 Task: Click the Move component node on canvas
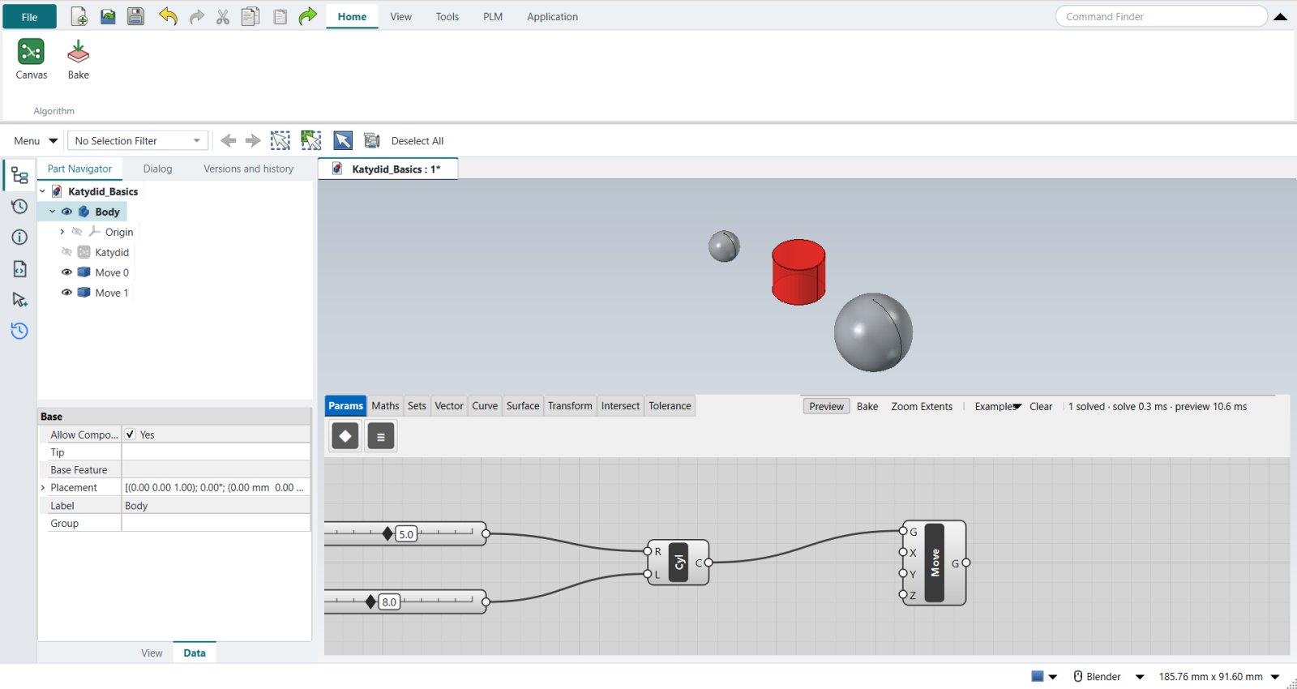[x=935, y=563]
